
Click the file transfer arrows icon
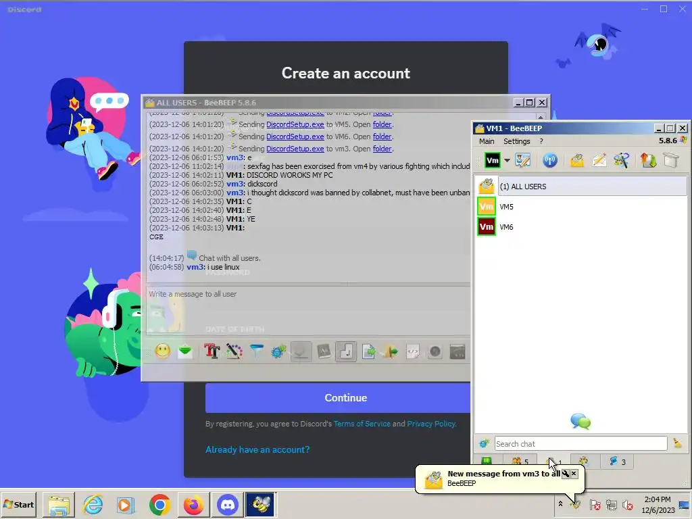(648, 161)
